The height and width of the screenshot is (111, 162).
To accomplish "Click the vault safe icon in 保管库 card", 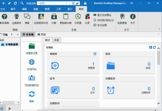I will click(55, 66).
